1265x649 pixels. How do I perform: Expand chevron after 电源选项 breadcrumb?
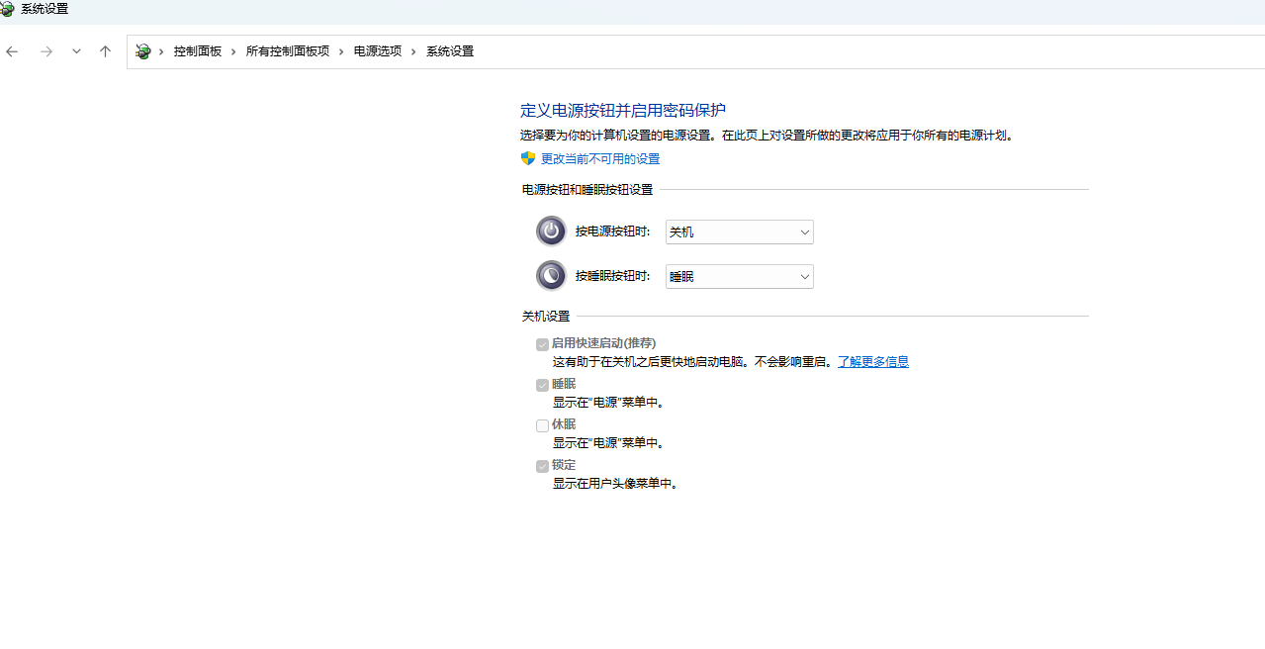[x=413, y=51]
